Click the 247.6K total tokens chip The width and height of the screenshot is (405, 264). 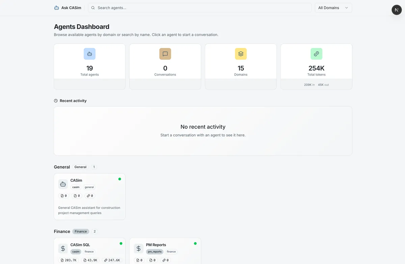click(x=112, y=260)
